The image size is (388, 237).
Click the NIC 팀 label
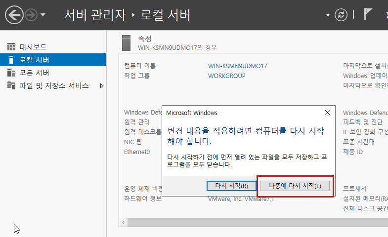[133, 142]
